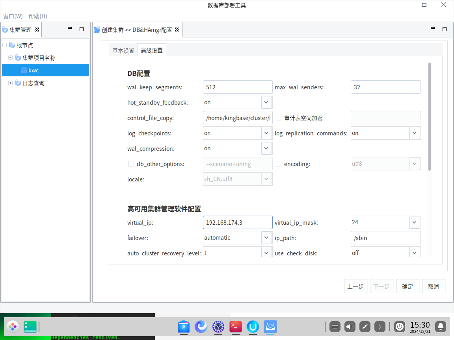Open the on-screen keyboard tray icon
The width and height of the screenshot is (454, 340).
335,326
